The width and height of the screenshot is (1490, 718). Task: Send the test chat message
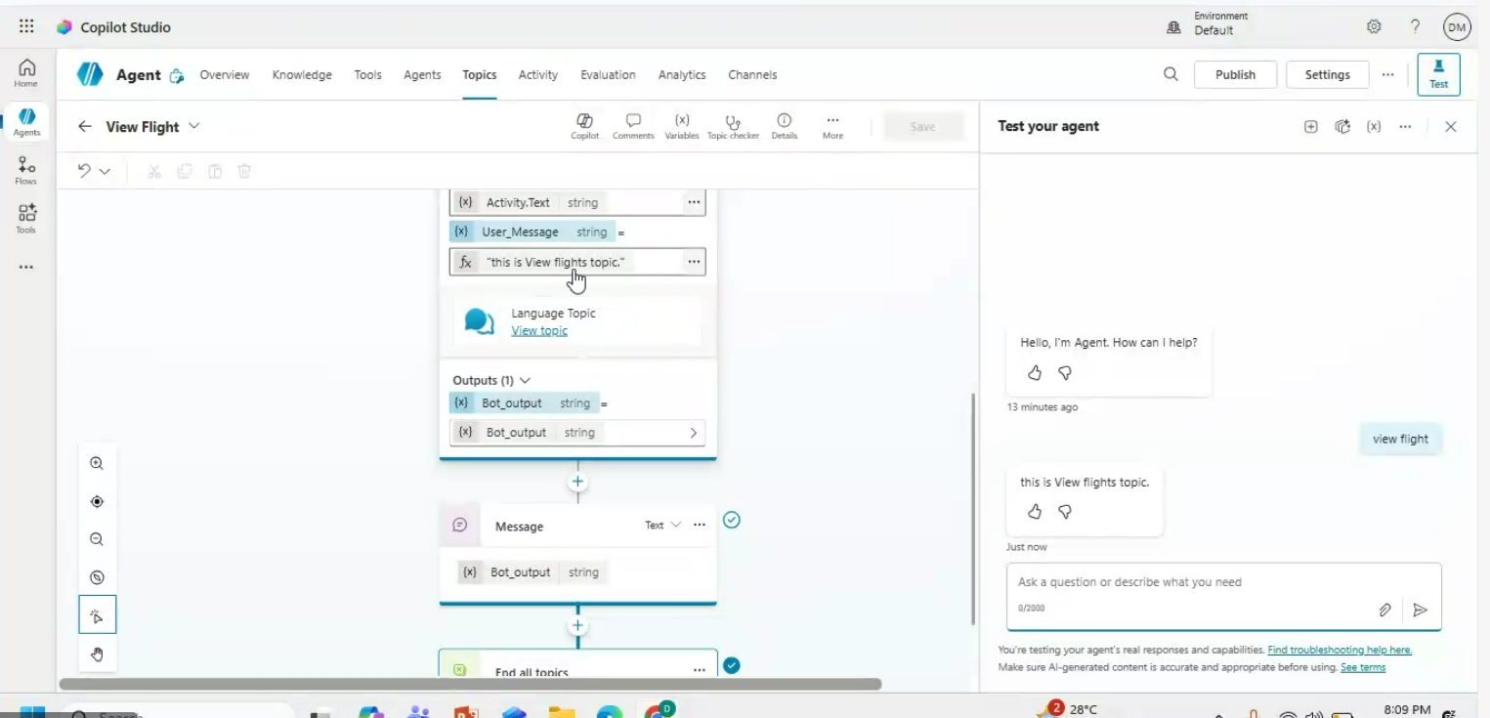(x=1420, y=610)
